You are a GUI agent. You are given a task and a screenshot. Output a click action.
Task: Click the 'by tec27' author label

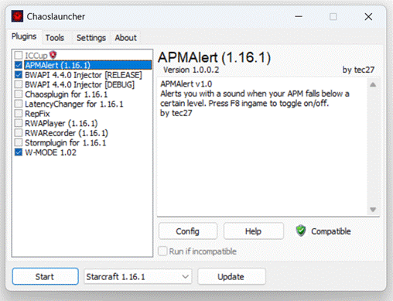358,70
